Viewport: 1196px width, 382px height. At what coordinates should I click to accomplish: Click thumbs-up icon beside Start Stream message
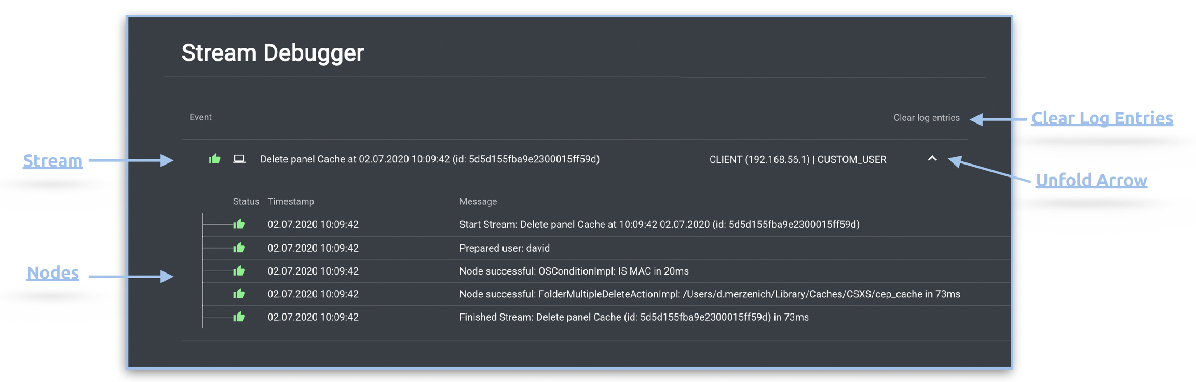click(x=239, y=224)
